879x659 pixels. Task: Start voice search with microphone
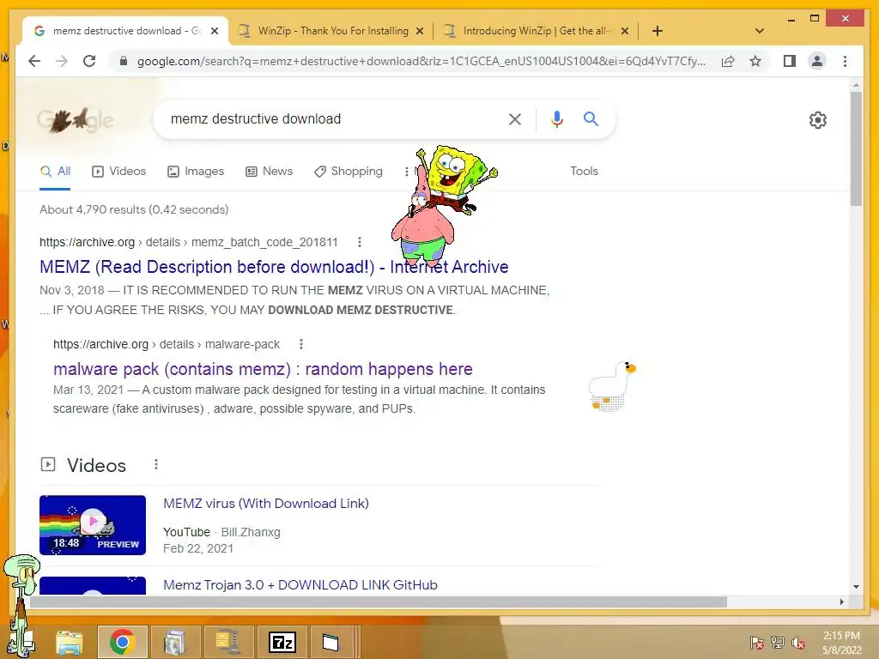click(556, 118)
